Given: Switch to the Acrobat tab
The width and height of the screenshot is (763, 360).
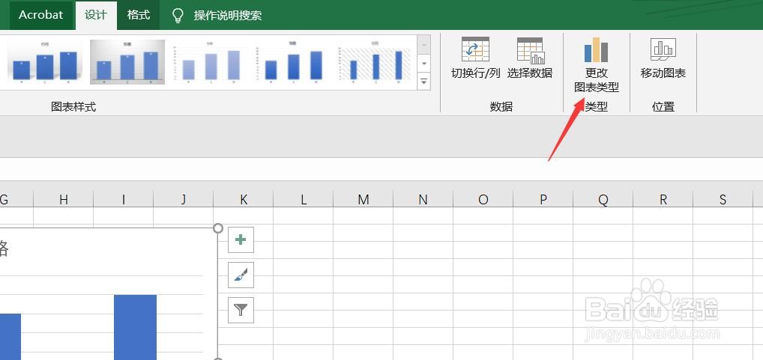Looking at the screenshot, I should 41,15.
